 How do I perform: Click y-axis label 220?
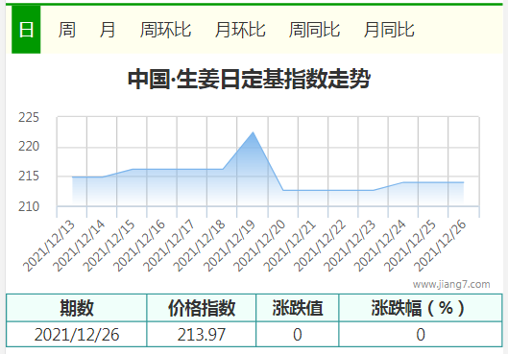tap(29, 146)
